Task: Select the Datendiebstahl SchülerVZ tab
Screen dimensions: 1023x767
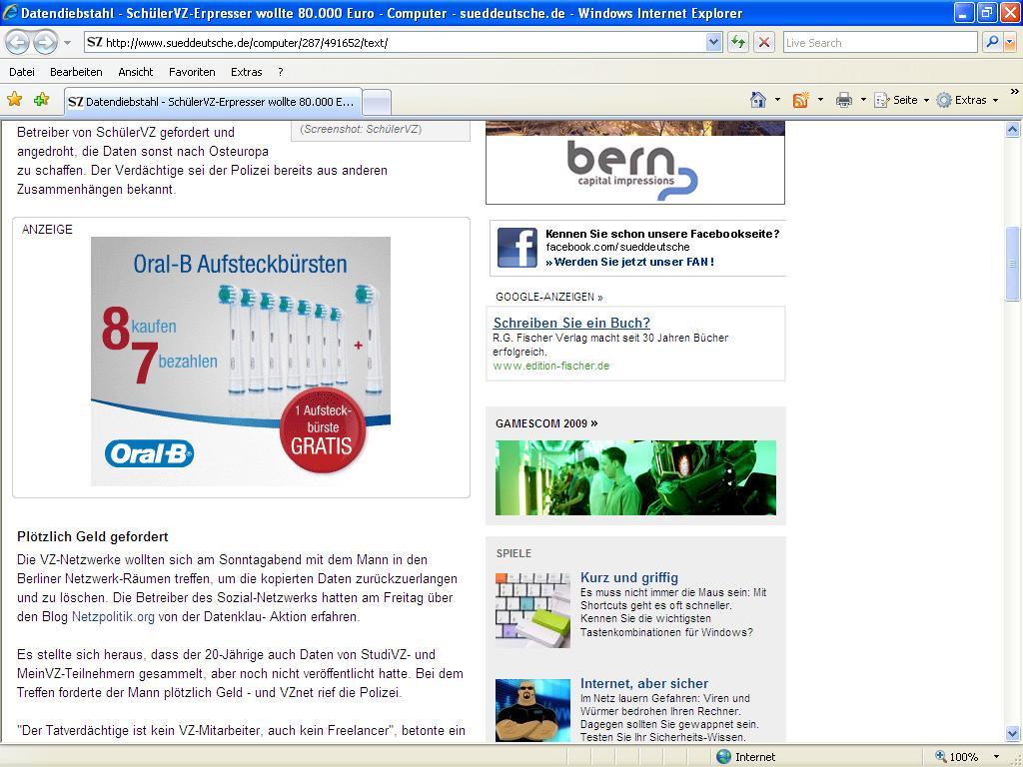Action: (x=214, y=101)
